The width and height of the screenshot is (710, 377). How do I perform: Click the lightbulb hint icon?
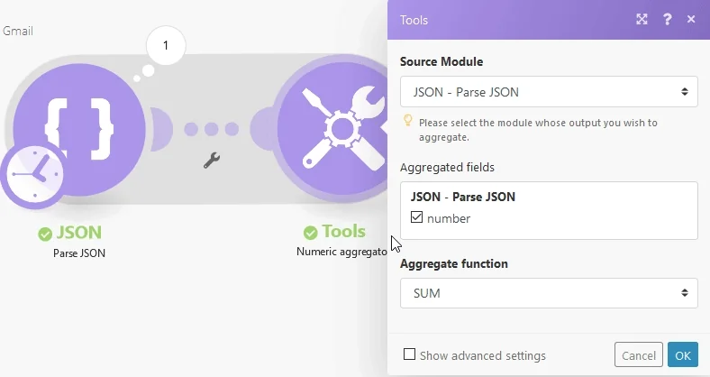point(407,120)
